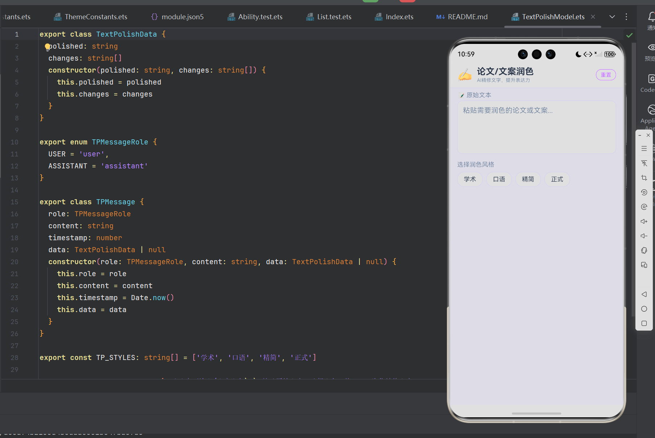Open the Code panel icon in right sidebar
Image resolution: width=655 pixels, height=438 pixels.
tap(651, 79)
